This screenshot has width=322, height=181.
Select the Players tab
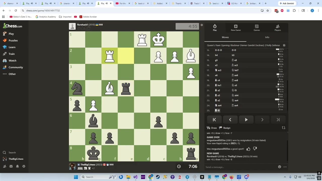(x=278, y=28)
